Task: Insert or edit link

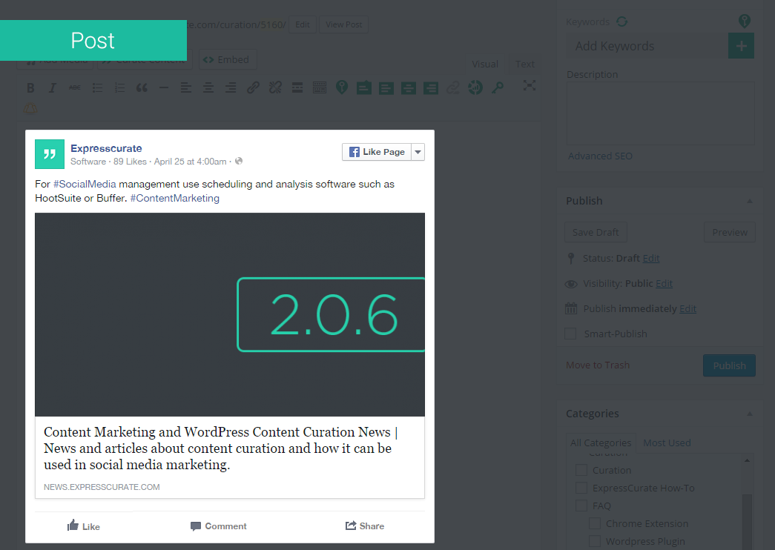Action: [x=253, y=88]
